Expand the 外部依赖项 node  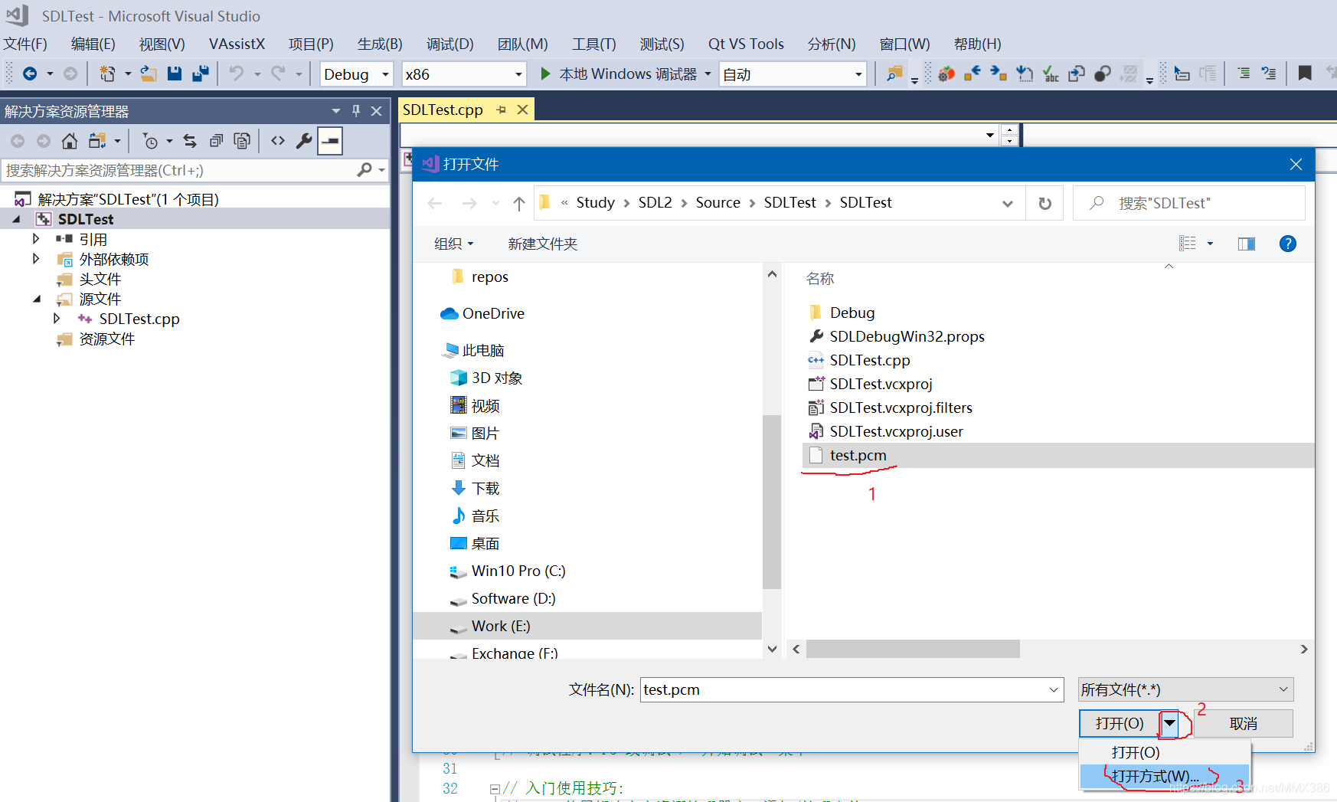tap(36, 259)
